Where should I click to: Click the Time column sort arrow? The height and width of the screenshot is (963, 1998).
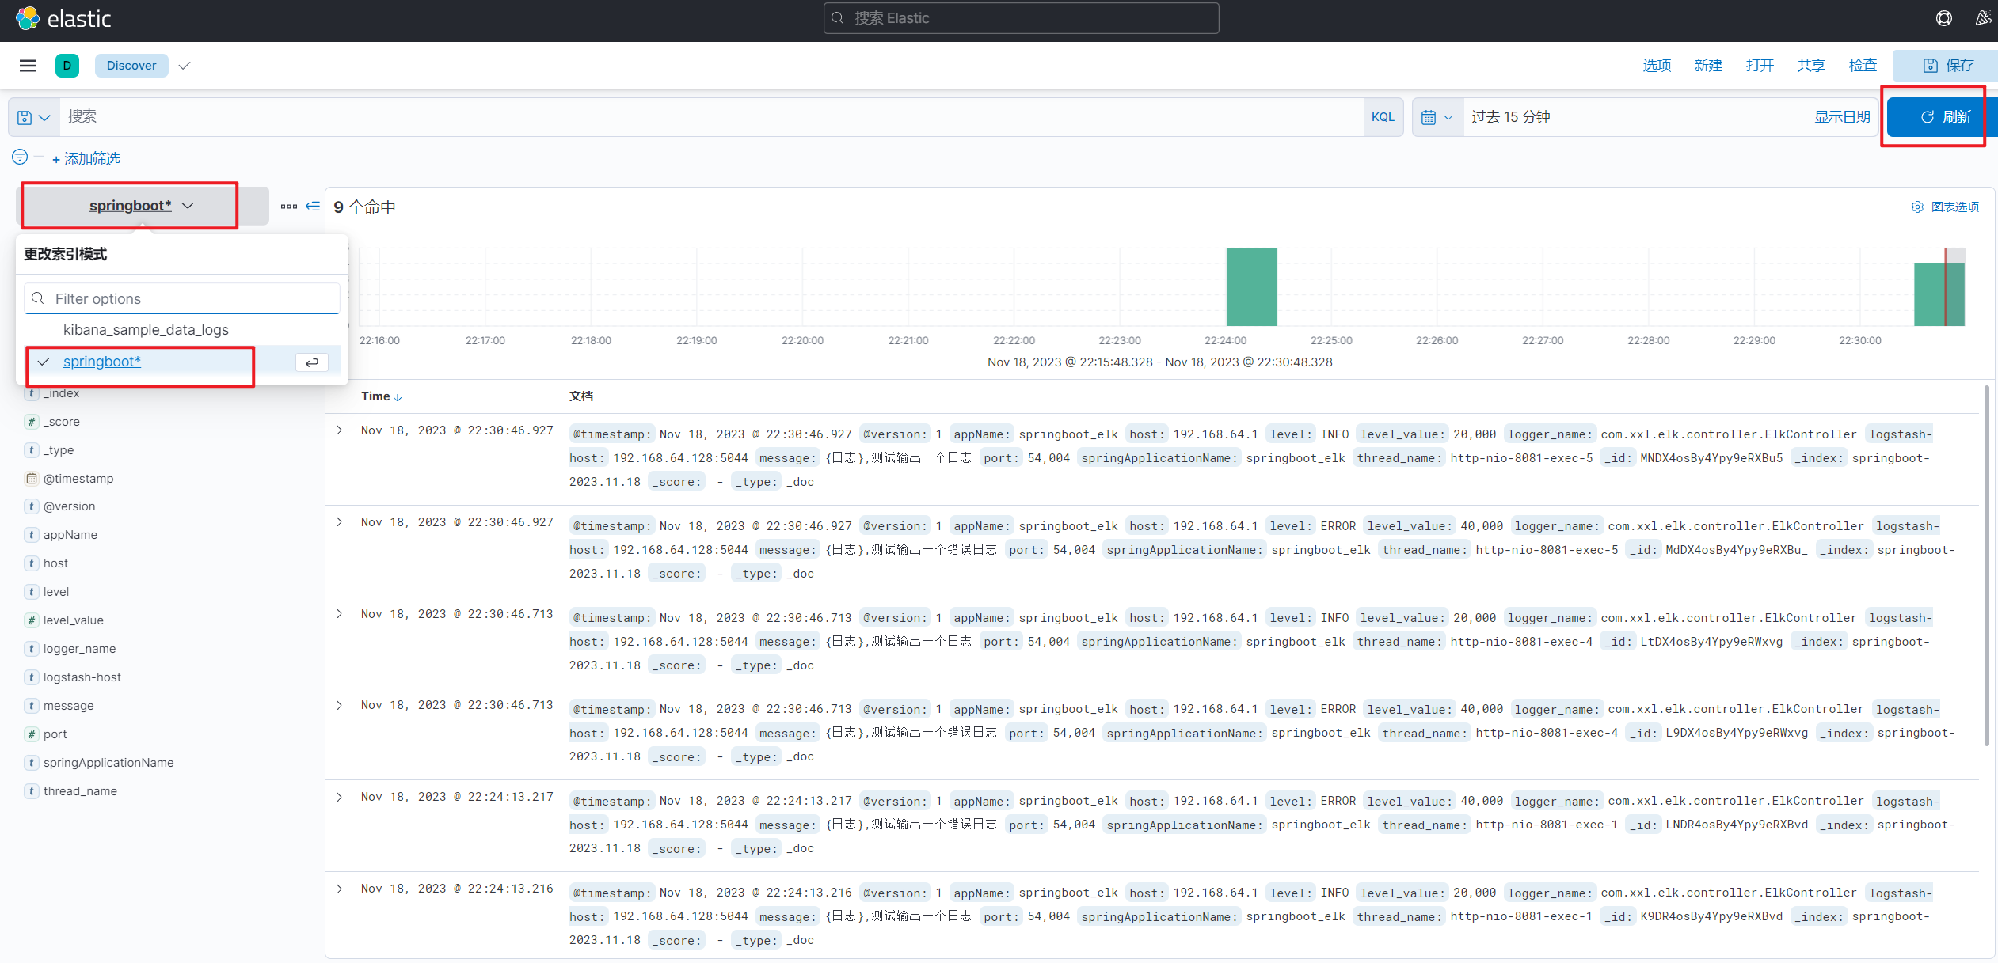coord(398,397)
